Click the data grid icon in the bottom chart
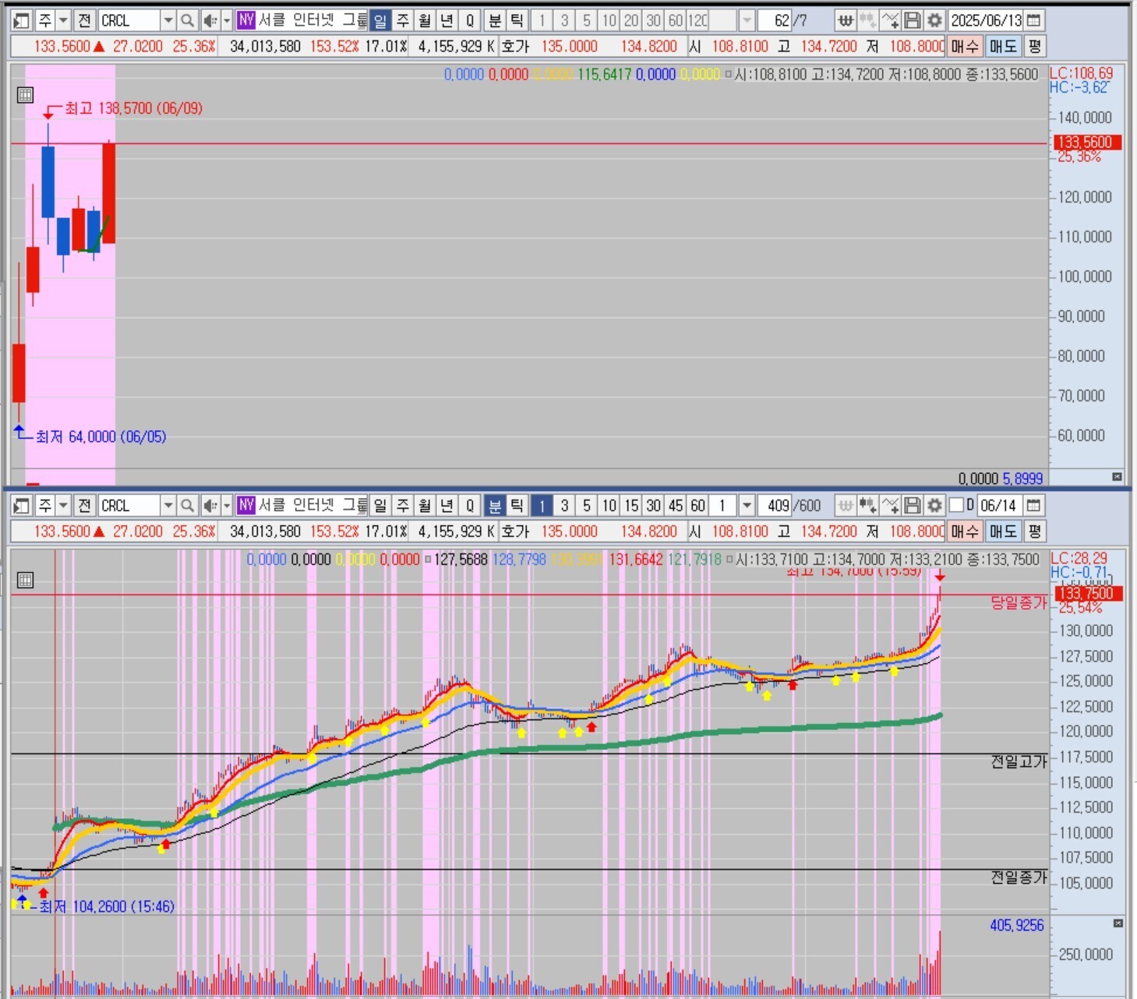 (x=25, y=580)
